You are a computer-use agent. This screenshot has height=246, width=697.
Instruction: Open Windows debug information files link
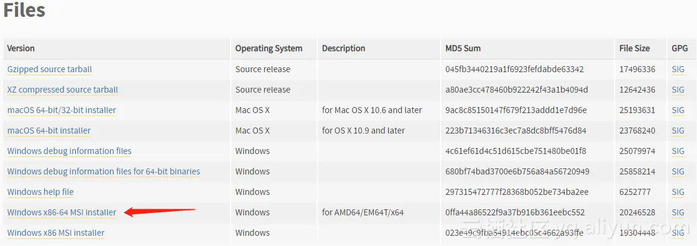69,151
